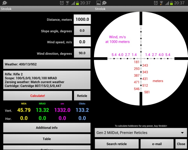188x150 pixels.
Task: Tap the 431 holdover label on the reticle
Action: coord(145,79)
